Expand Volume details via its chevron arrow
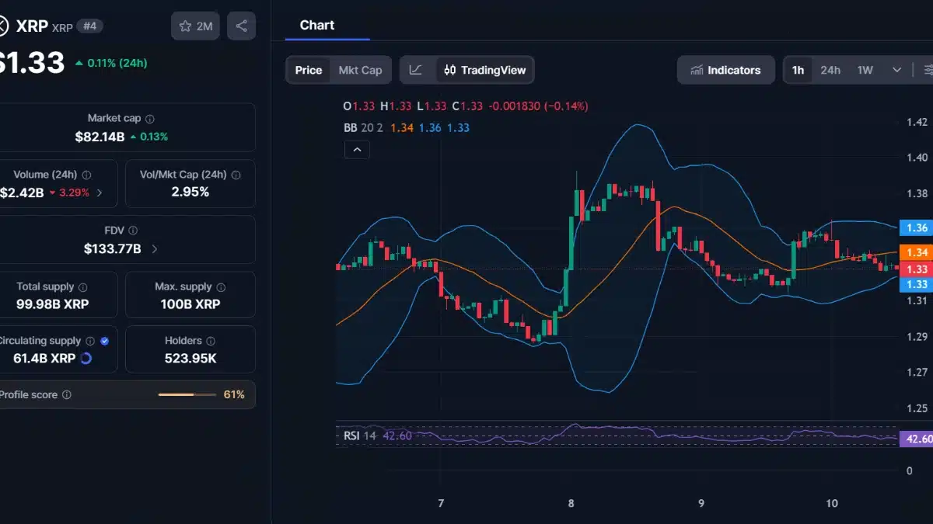 [x=100, y=192]
